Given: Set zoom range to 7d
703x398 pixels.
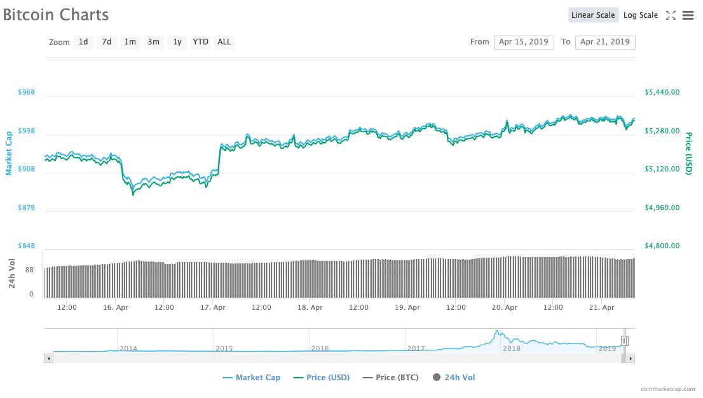Looking at the screenshot, I should [107, 42].
